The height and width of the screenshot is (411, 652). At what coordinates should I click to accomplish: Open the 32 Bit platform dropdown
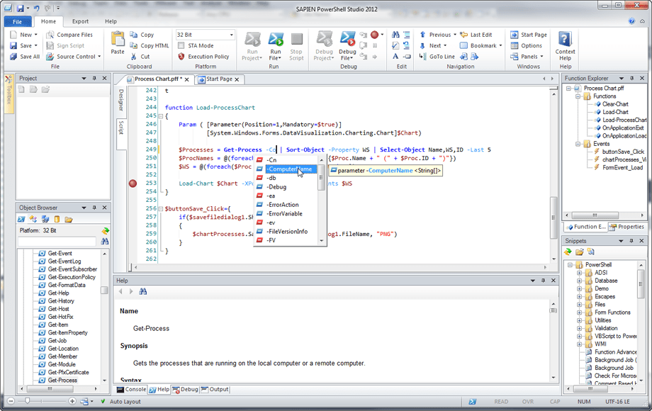232,34
